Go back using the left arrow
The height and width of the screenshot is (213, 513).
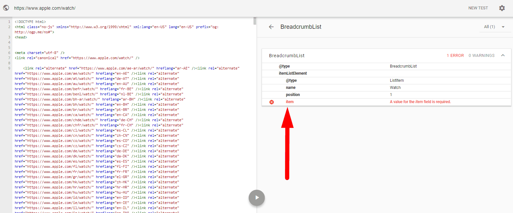pos(271,27)
